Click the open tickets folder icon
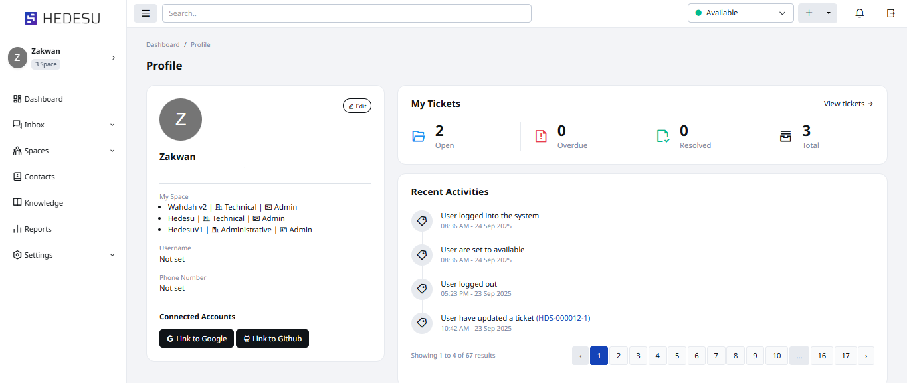Image resolution: width=907 pixels, height=383 pixels. [419, 136]
